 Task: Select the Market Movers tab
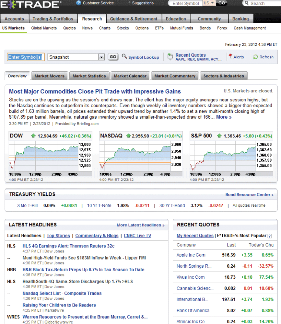[x=49, y=76]
